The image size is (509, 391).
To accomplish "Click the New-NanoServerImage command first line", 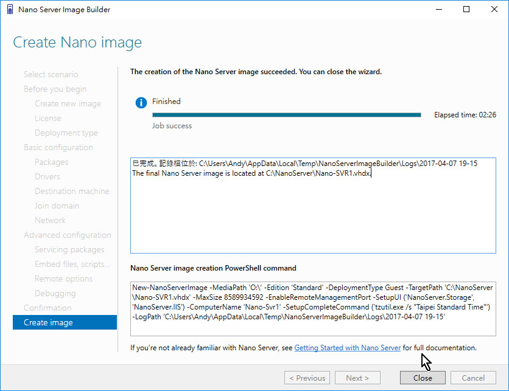I will point(312,288).
